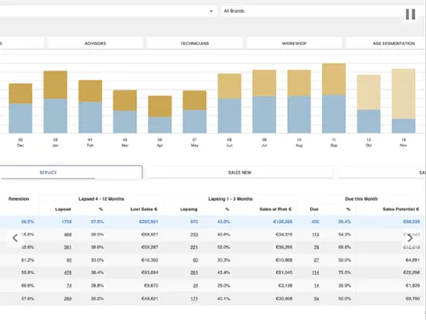Open the lapsing count 173 link

tap(194, 299)
